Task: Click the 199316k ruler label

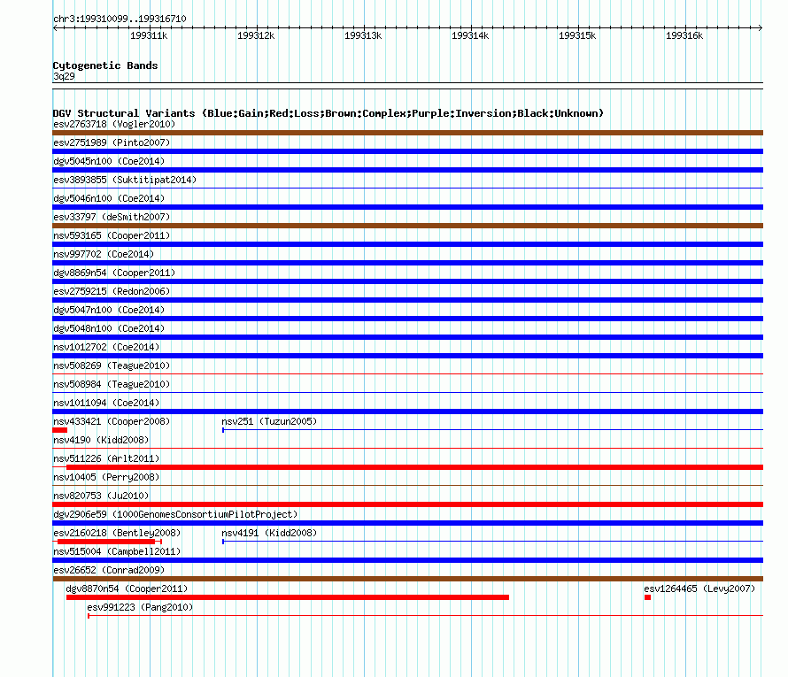Action: point(684,35)
